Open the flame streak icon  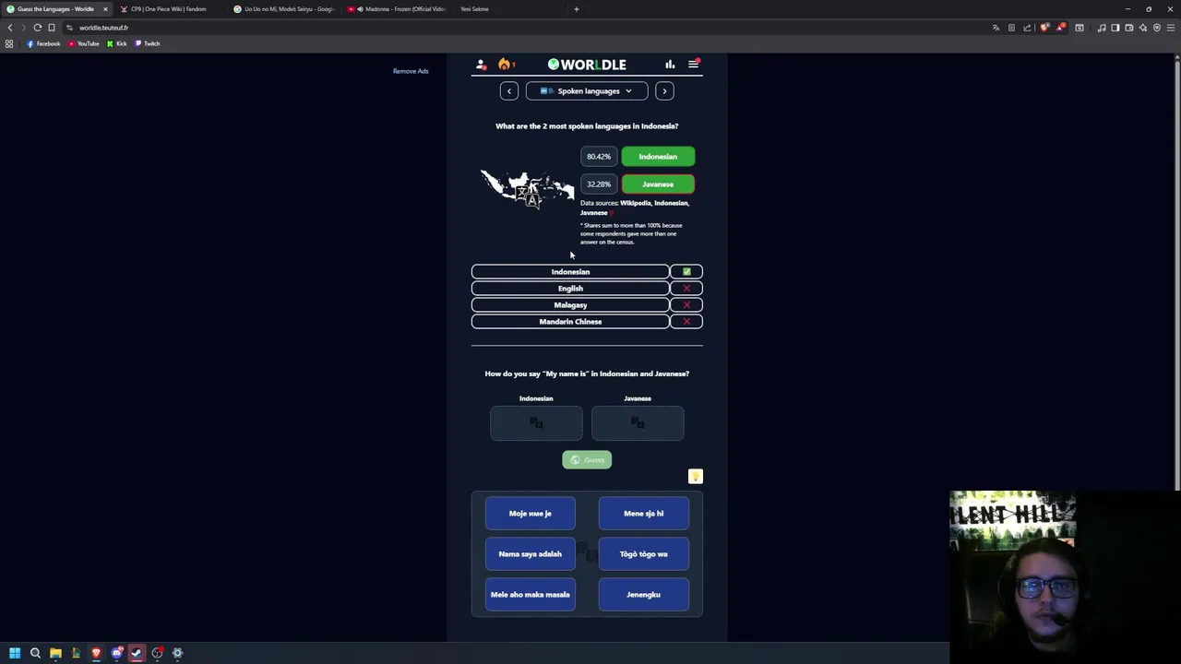504,65
